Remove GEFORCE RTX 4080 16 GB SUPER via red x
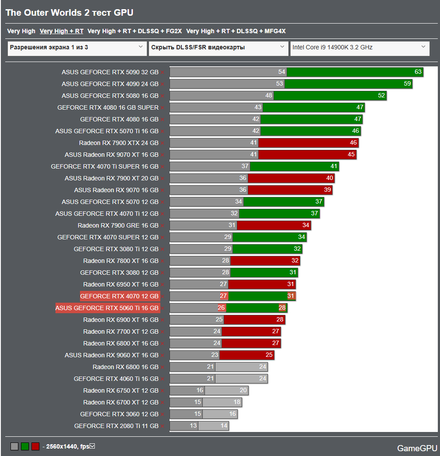This screenshot has width=440, height=456. click(163, 108)
